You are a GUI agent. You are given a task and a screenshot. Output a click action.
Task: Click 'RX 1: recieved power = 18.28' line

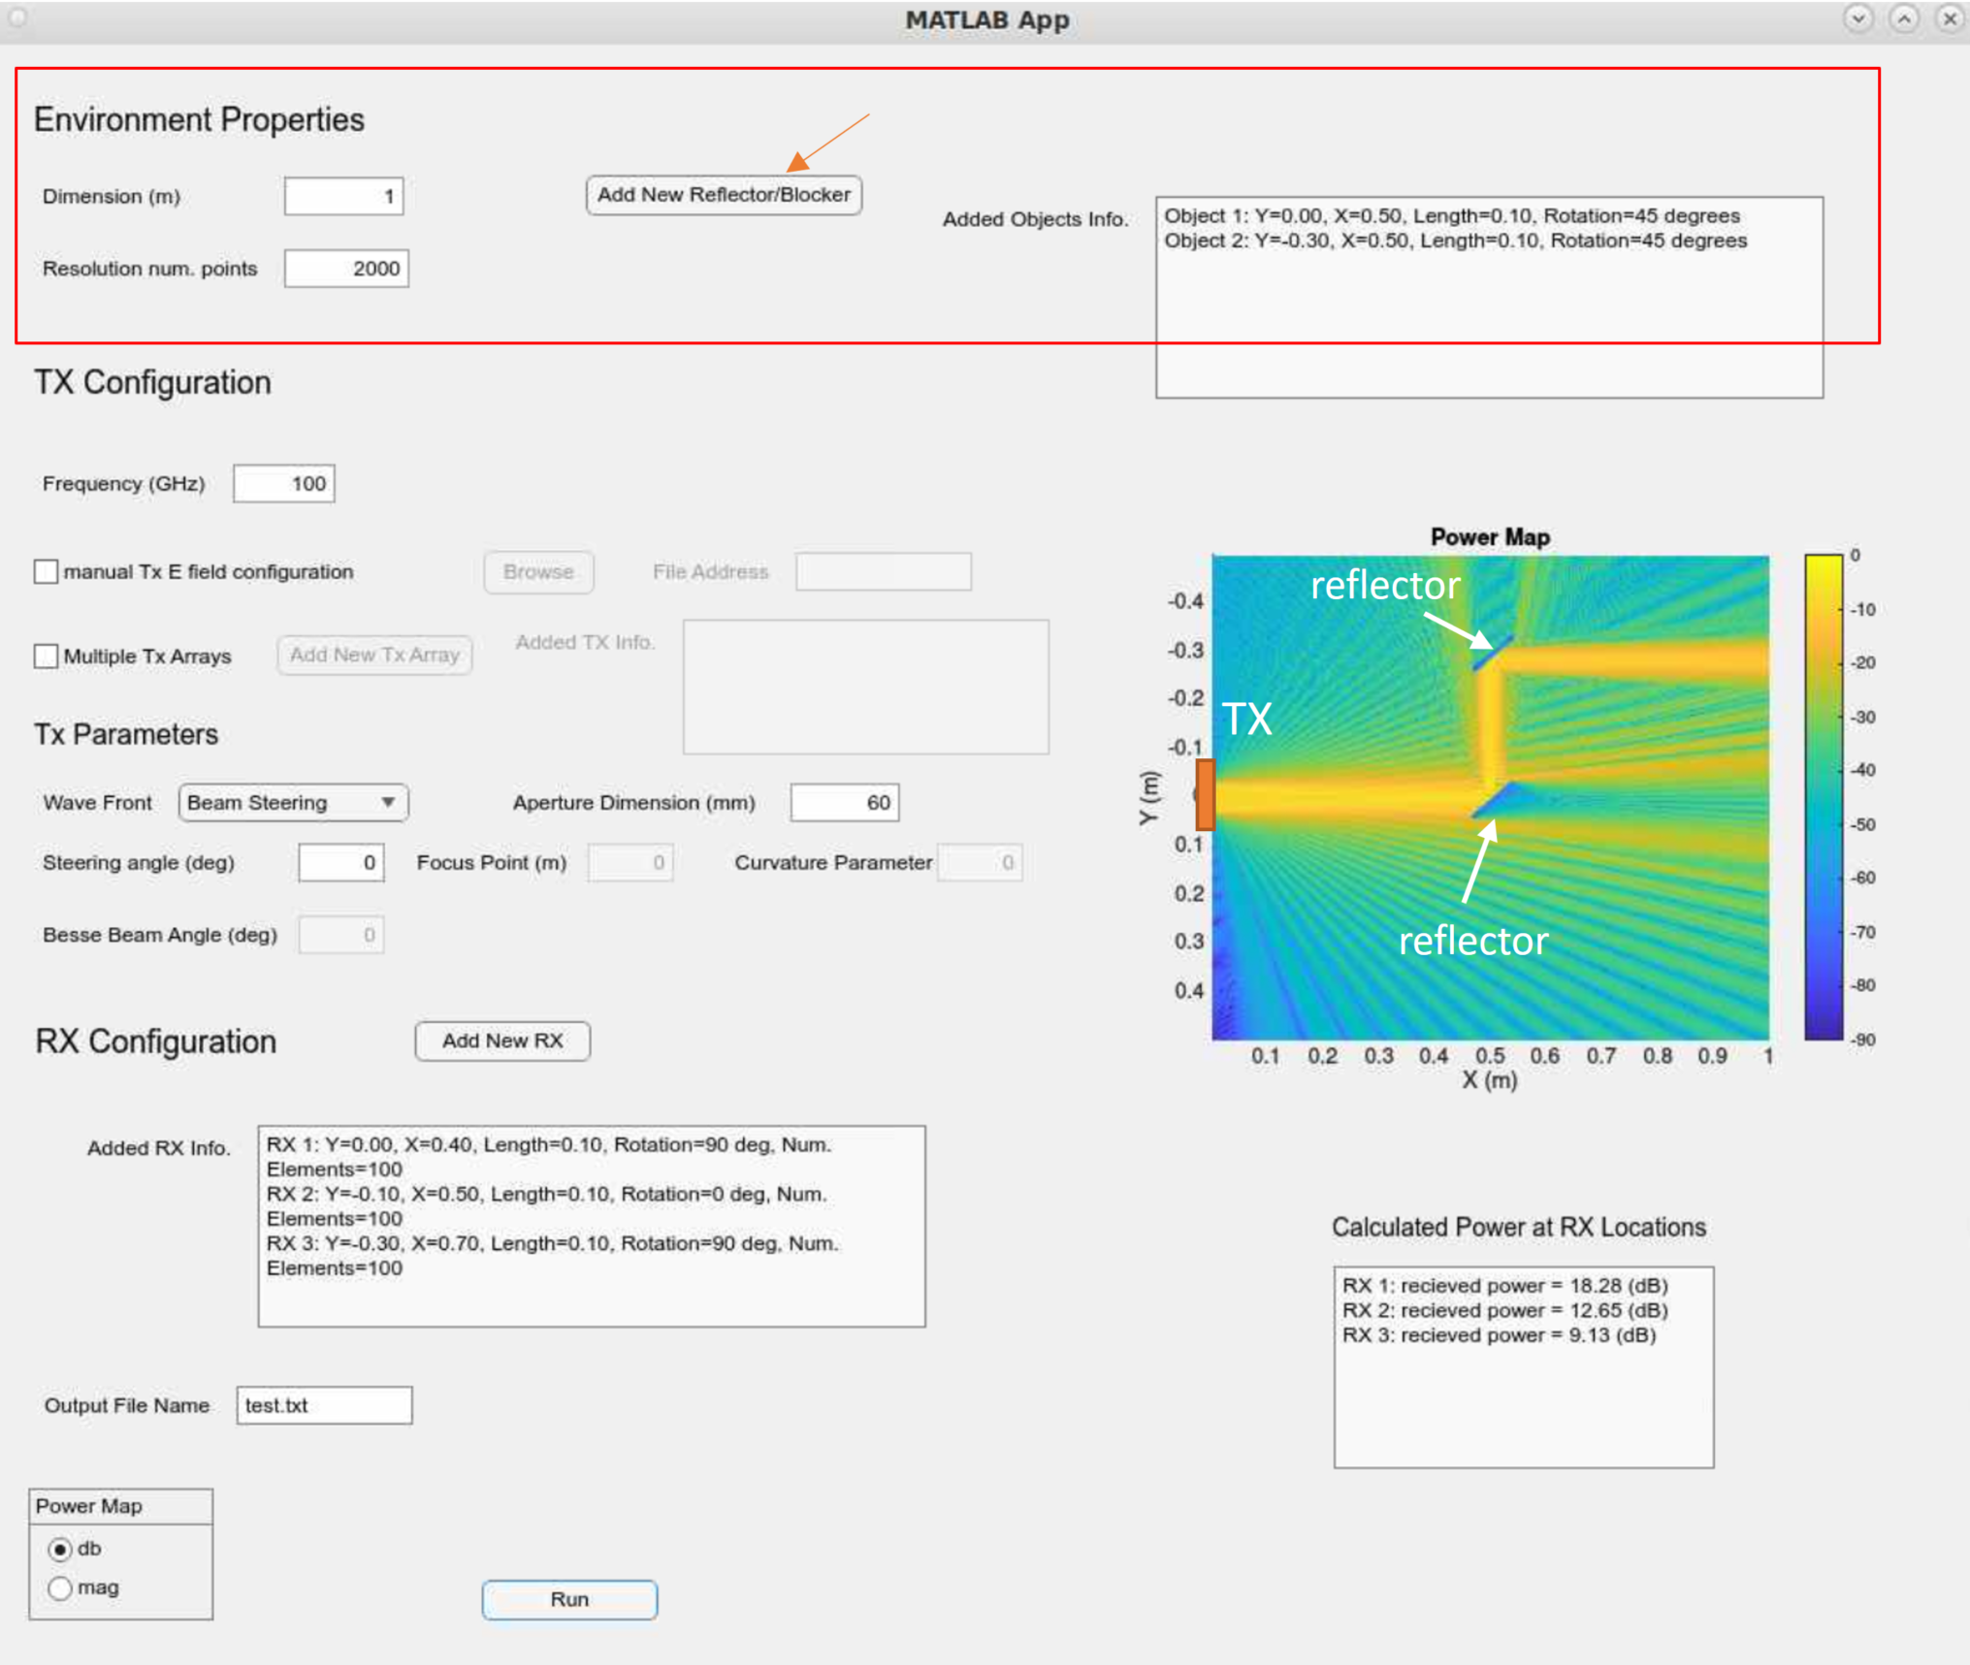tap(1505, 1286)
